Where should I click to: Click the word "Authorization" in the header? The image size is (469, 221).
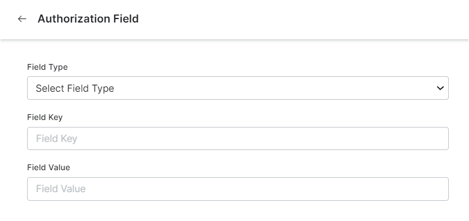coord(74,18)
